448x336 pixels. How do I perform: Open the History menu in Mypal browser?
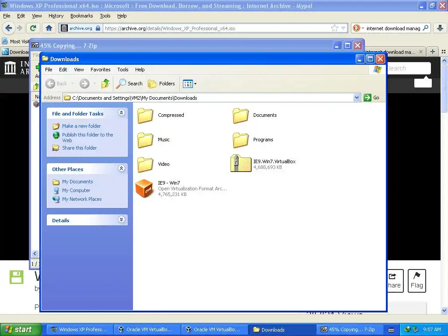click(56, 16)
